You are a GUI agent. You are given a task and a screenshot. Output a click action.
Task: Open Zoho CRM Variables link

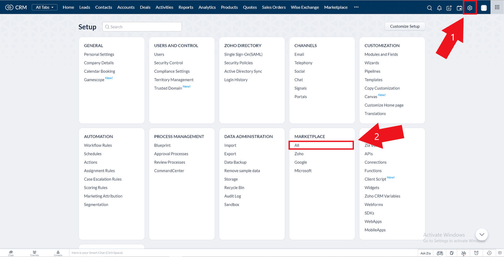click(382, 196)
